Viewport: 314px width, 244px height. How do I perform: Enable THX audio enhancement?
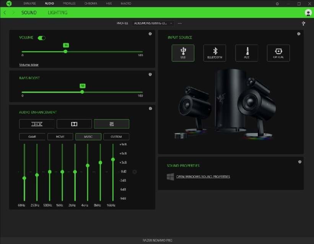point(37,124)
